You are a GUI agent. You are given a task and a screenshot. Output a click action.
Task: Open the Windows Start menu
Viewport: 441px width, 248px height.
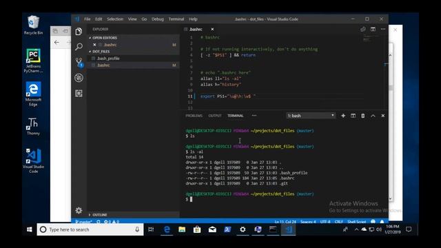29,229
